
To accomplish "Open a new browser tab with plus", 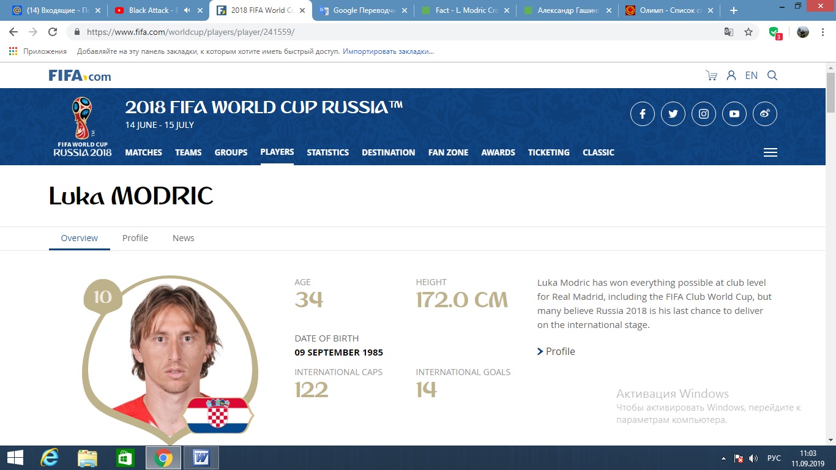I will click(734, 10).
